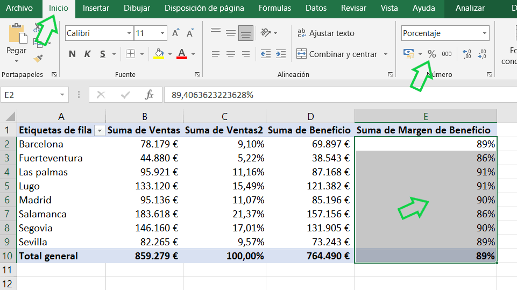The image size is (517, 290).
Task: Click the select-all corner triangle
Action: coord(9,116)
